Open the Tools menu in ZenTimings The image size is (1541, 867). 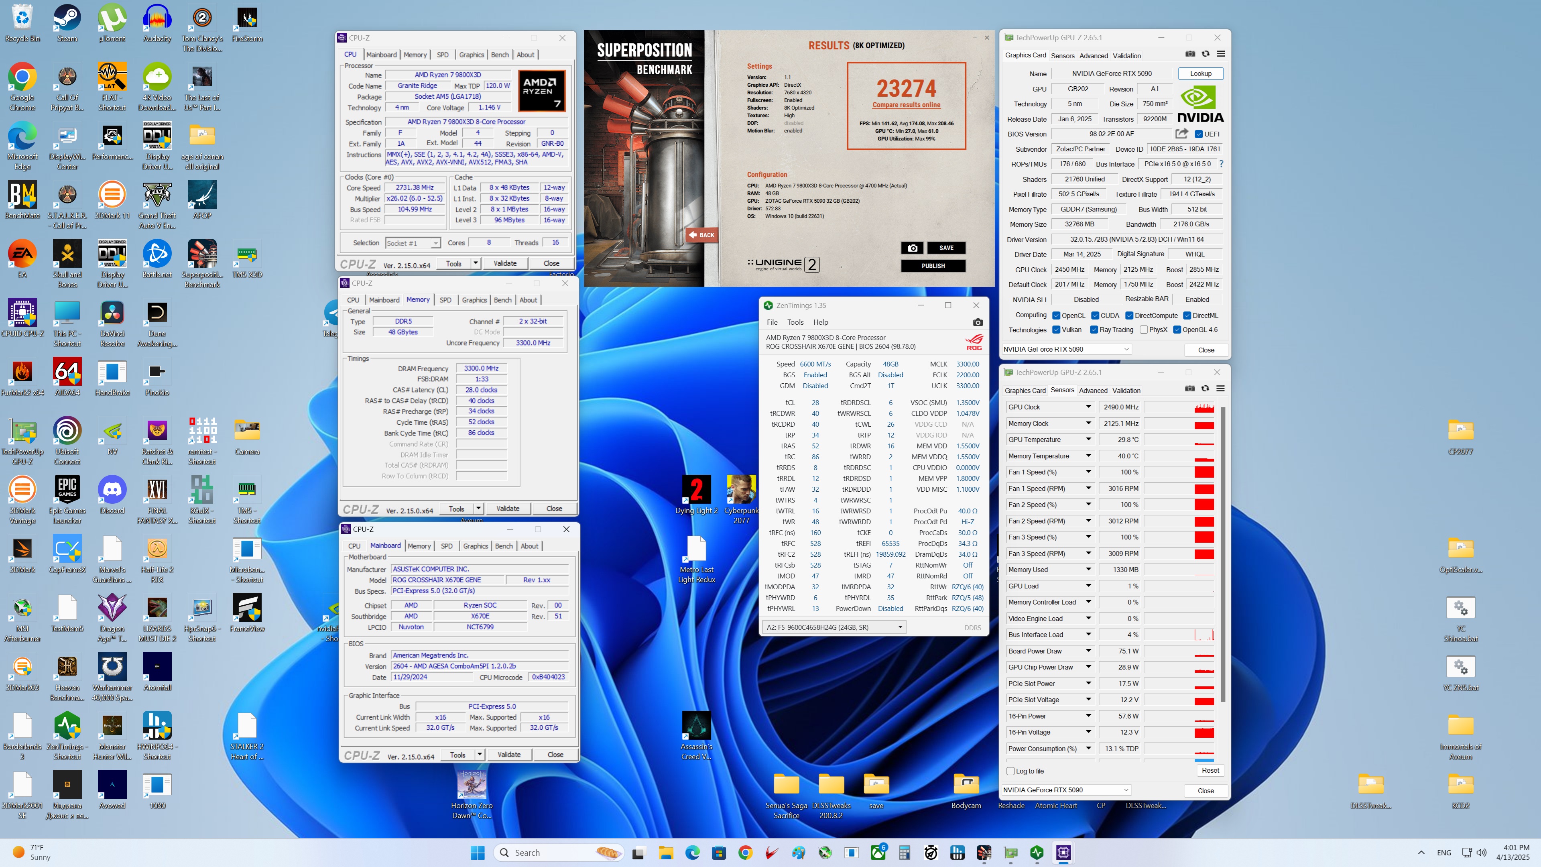click(795, 322)
